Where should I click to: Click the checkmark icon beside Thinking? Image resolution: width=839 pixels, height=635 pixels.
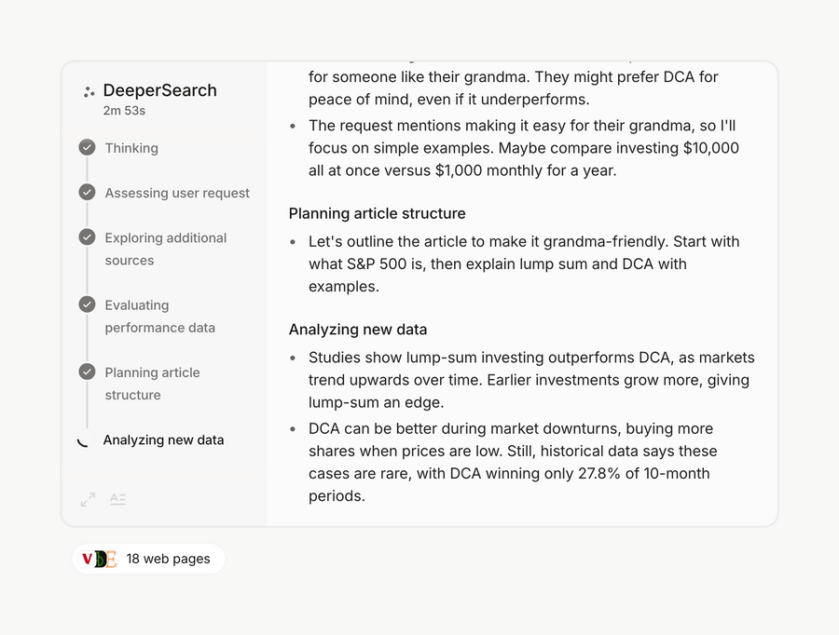[87, 146]
